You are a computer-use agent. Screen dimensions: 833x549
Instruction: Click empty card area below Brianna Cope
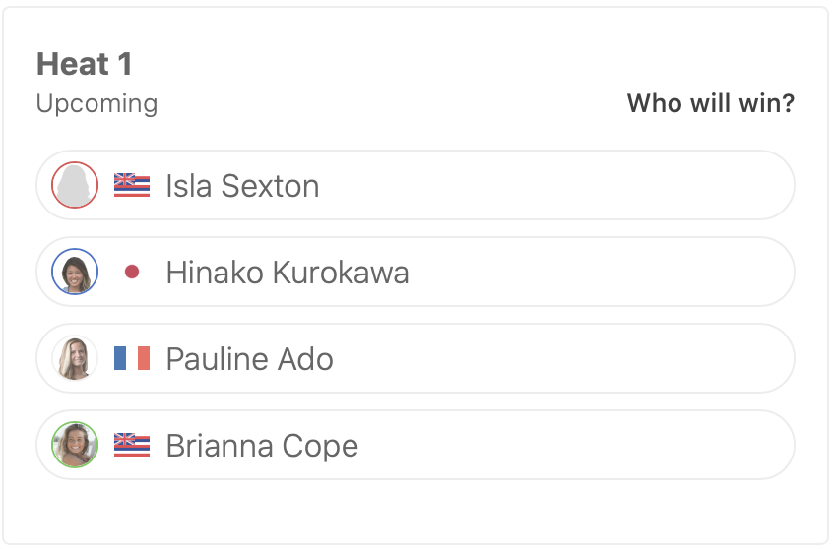416,510
